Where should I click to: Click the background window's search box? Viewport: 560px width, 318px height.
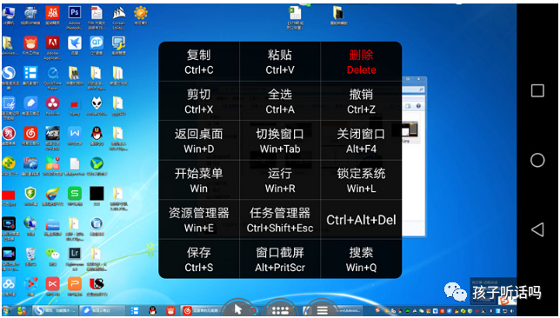[x=413, y=90]
